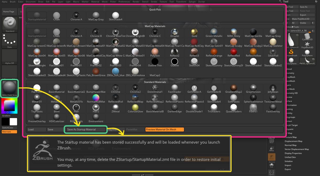320x176 pixels.
Task: Toggle the Alternate color mode
Action: [9, 132]
